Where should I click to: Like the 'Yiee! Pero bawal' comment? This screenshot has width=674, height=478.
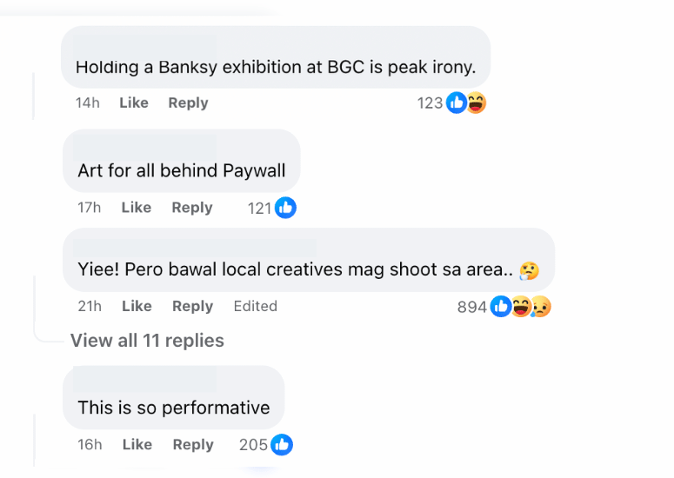click(x=137, y=306)
